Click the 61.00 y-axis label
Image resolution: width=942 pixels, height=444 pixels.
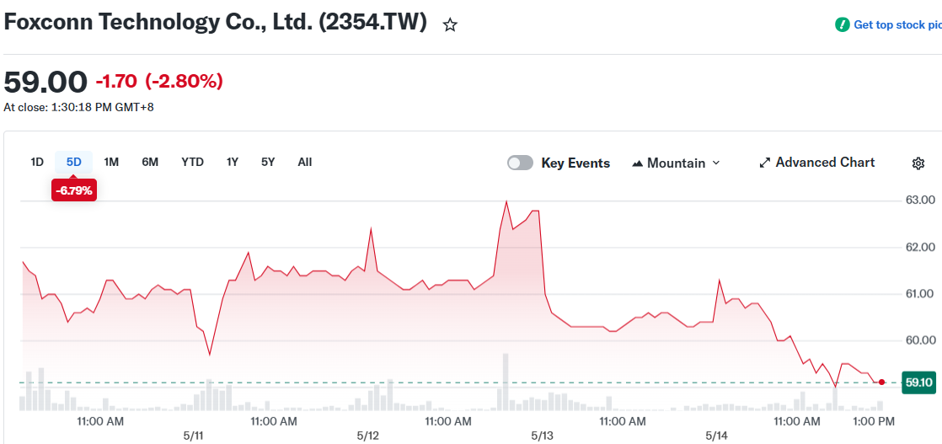click(920, 294)
